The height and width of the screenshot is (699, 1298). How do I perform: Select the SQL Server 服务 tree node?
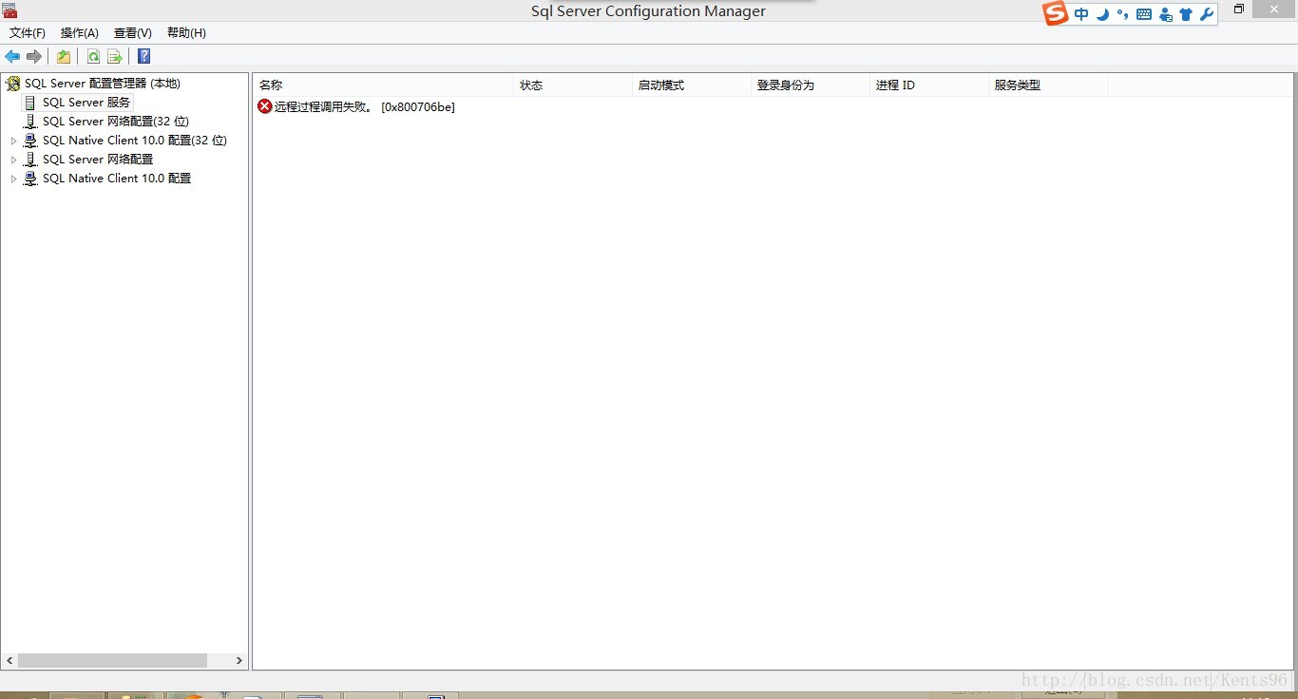coord(86,103)
